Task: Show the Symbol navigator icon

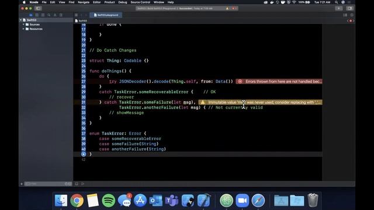Action: [x=43, y=15]
